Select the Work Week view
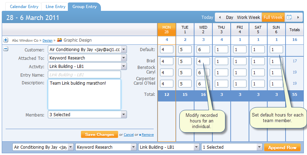The image size is (307, 155). (248, 17)
